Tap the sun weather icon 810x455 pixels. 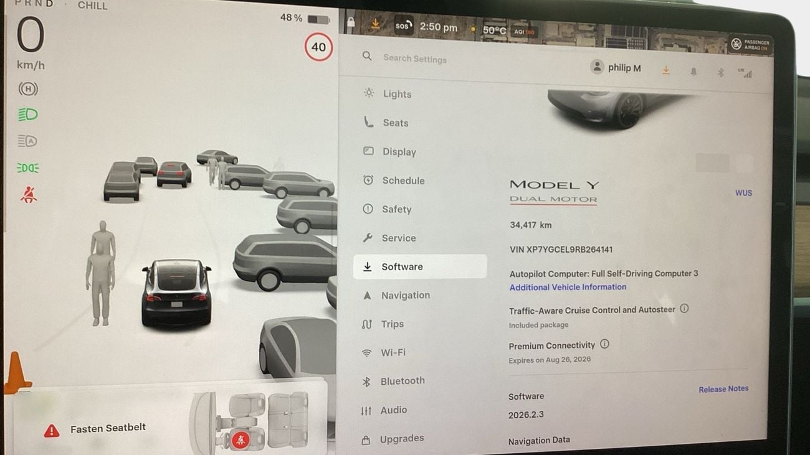(x=473, y=29)
